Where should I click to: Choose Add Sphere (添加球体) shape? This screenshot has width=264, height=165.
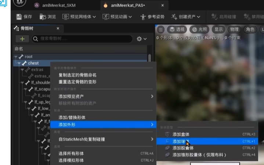point(207,141)
